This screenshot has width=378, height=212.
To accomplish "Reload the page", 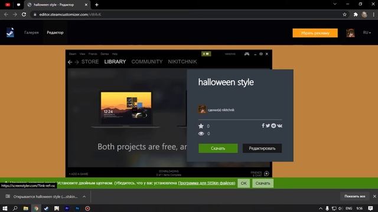I will (24, 14).
